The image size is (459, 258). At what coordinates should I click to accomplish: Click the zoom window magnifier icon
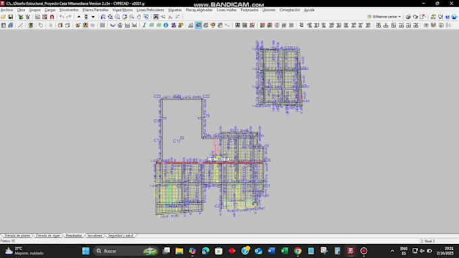(x=132, y=17)
